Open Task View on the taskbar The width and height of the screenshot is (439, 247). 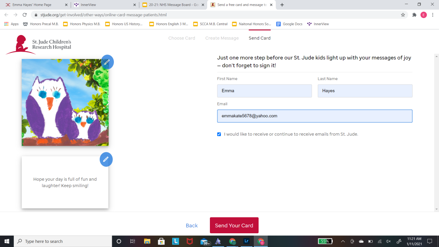[133, 242]
